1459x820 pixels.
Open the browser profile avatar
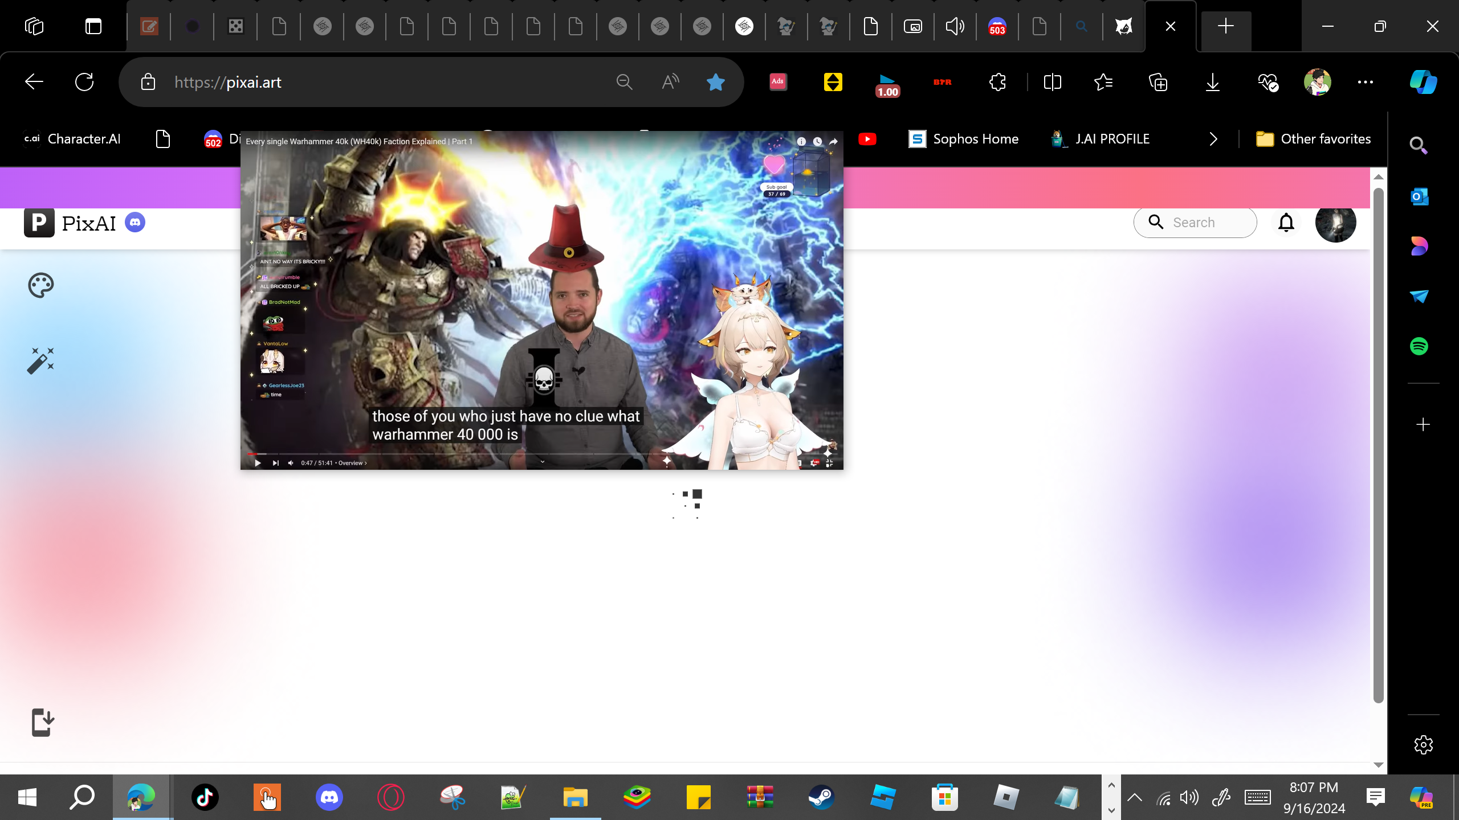pos(1317,82)
